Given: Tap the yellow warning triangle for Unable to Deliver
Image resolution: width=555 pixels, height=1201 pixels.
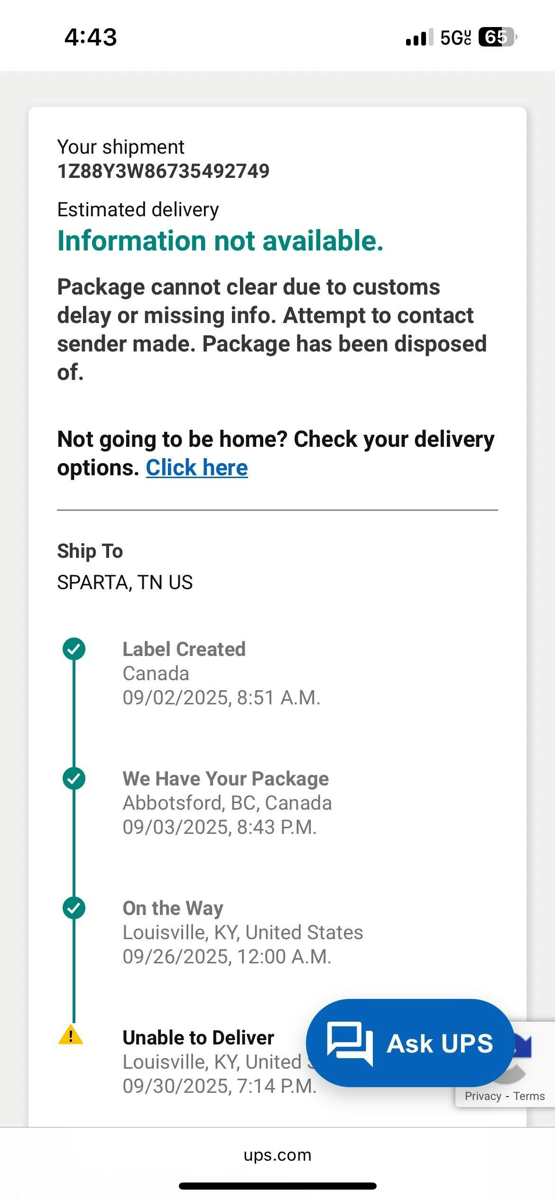Looking at the screenshot, I should (71, 1035).
